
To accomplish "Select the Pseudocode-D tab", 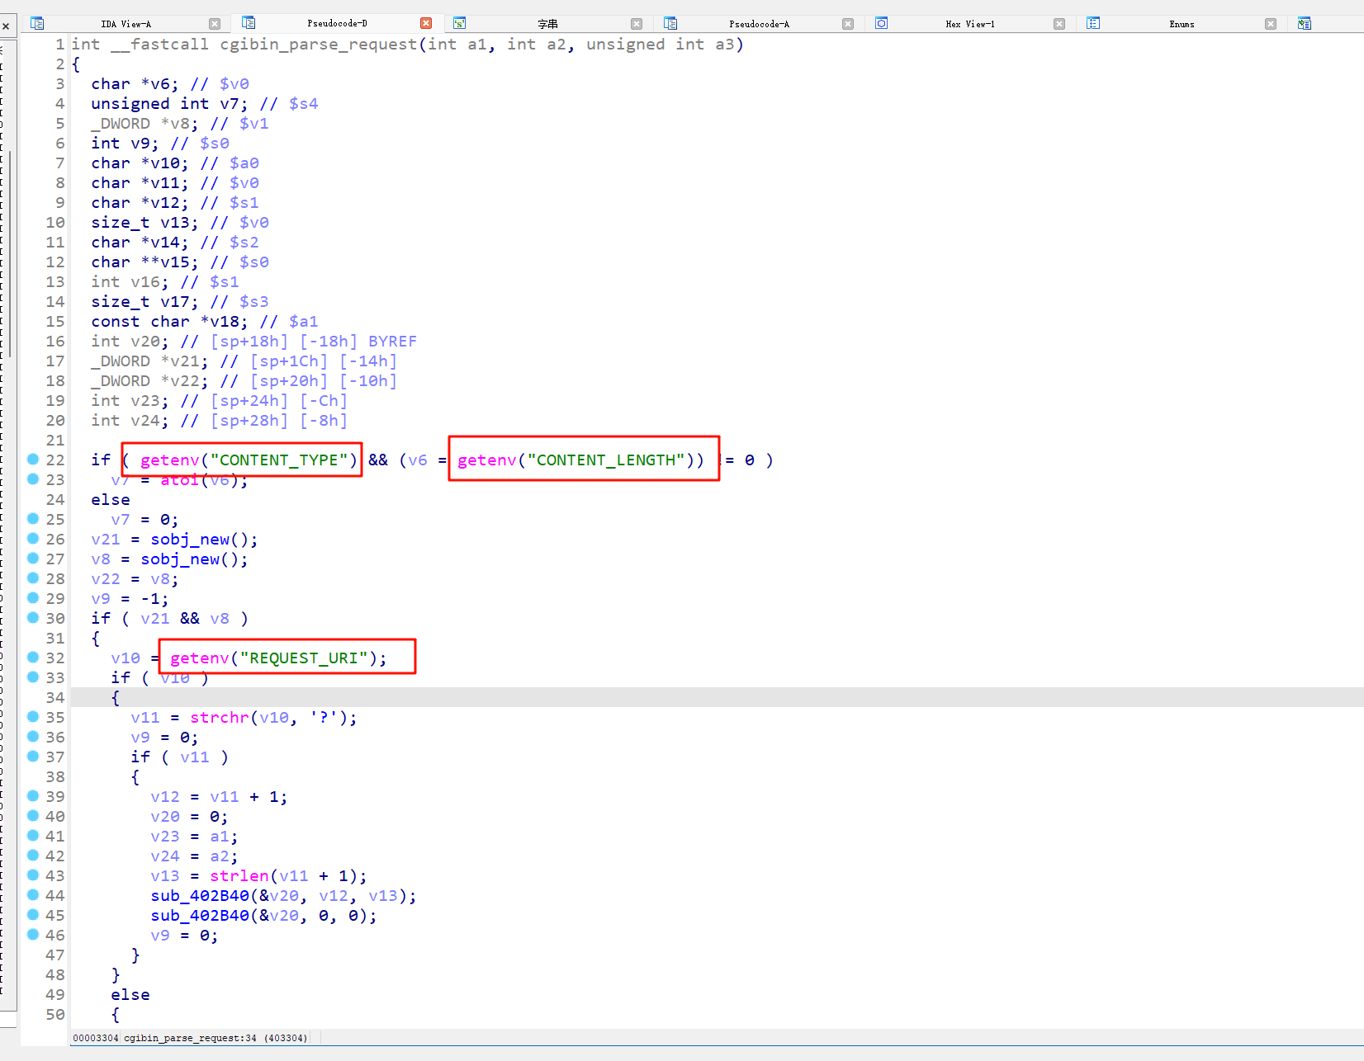I will pos(337,23).
